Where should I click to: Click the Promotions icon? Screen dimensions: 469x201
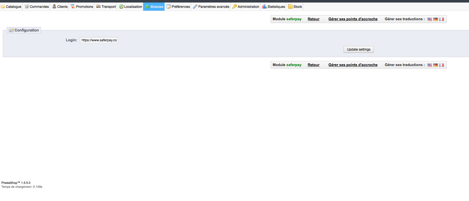point(73,6)
